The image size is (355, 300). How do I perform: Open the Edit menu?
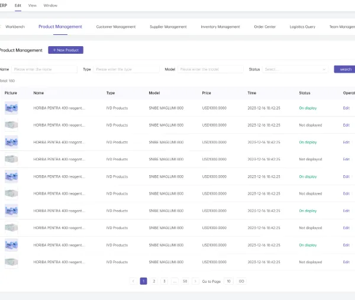[18, 5]
